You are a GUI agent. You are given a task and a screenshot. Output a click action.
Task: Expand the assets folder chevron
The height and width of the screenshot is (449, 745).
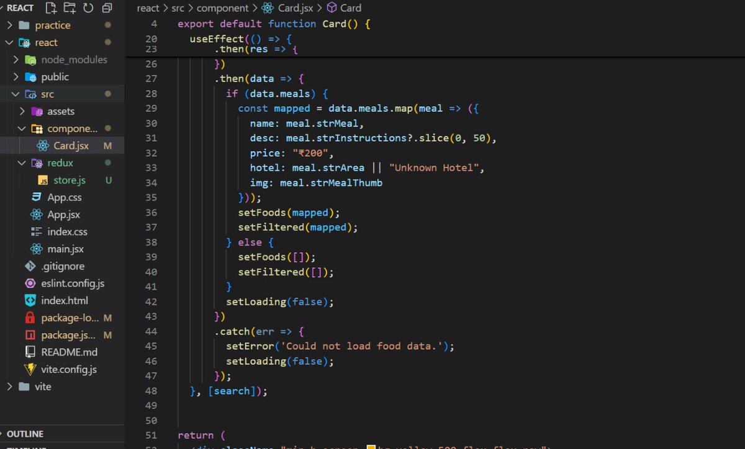pos(22,112)
